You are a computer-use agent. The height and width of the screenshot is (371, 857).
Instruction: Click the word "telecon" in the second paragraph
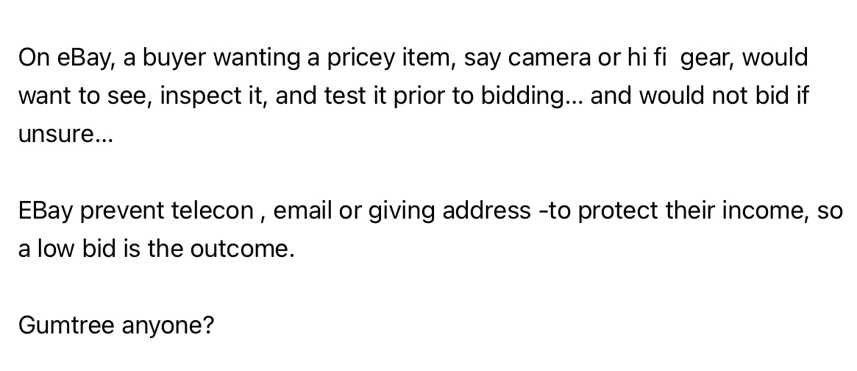pyautogui.click(x=212, y=211)
